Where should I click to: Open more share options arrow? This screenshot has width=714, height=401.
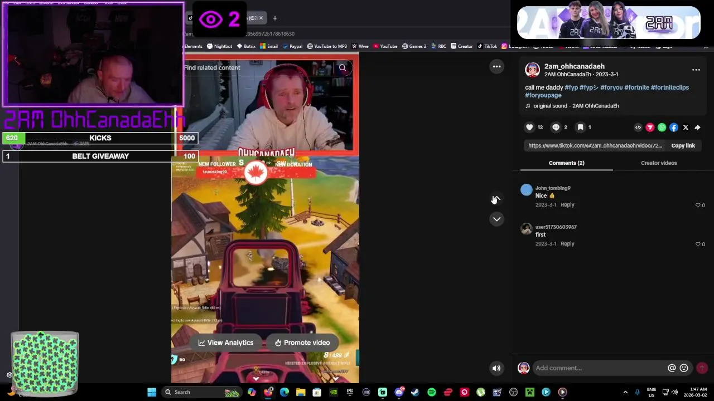pyautogui.click(x=697, y=128)
